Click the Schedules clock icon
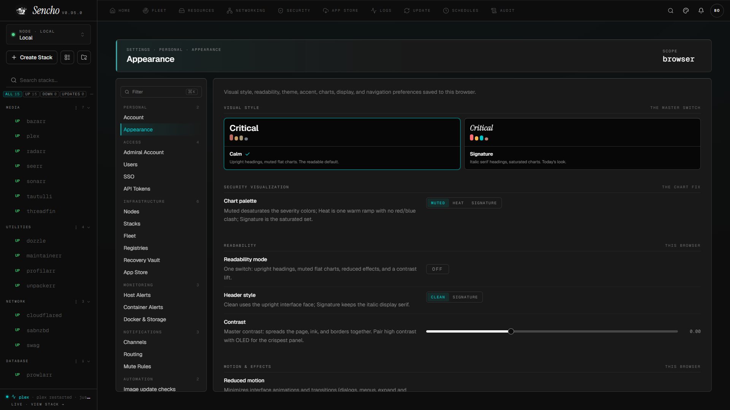The width and height of the screenshot is (730, 410). 446,11
